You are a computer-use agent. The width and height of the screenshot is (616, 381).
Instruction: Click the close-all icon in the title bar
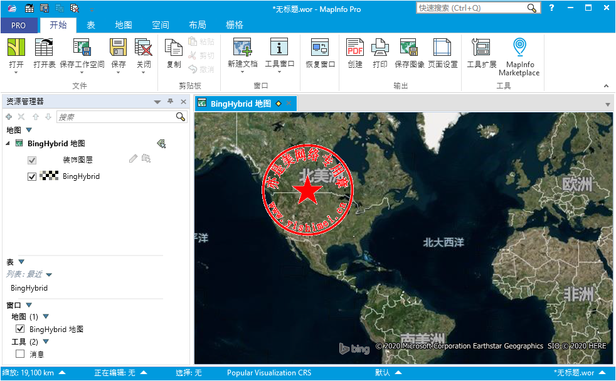pos(74,8)
